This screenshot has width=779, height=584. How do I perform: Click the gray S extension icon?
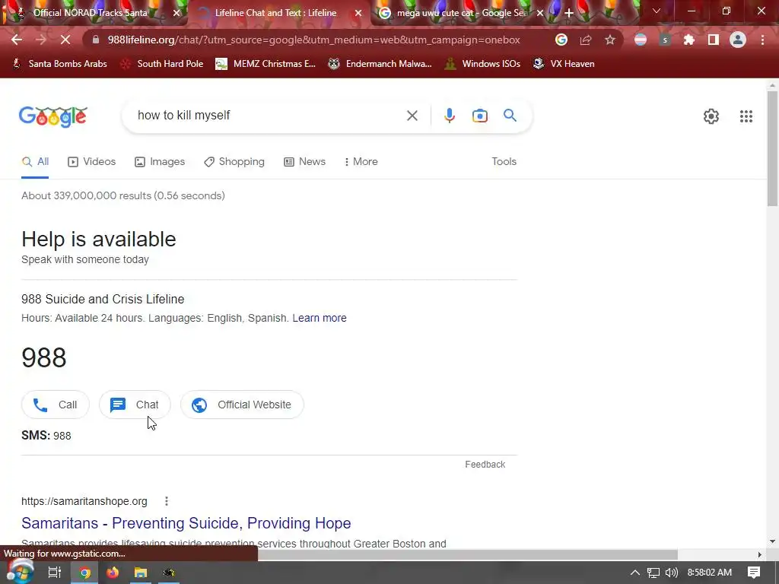click(665, 40)
